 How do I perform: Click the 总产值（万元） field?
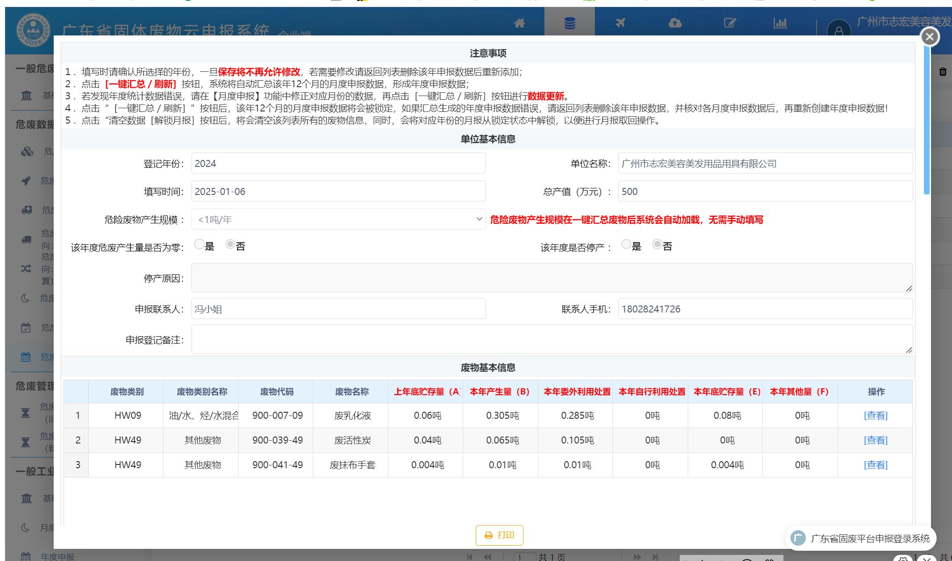765,191
